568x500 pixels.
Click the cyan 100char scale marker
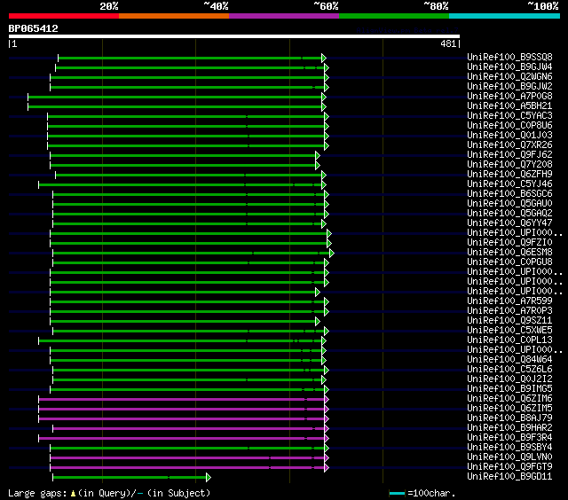pos(397,493)
